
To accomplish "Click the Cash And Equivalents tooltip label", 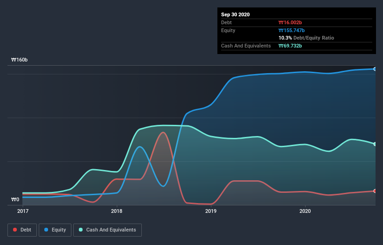I will [246, 46].
